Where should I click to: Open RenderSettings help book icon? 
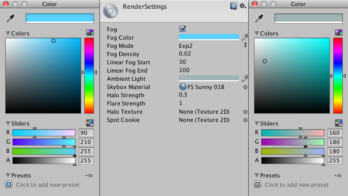[x=233, y=6]
